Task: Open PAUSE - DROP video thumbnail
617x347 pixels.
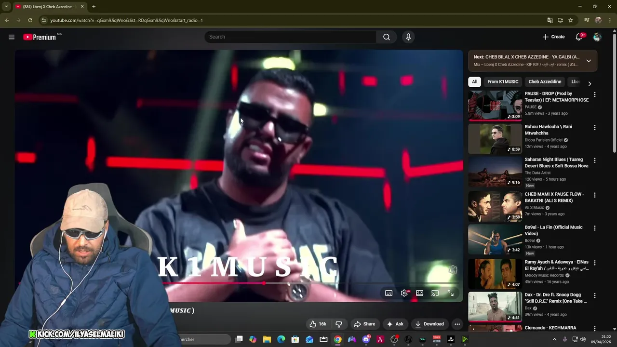Action: [x=495, y=106]
